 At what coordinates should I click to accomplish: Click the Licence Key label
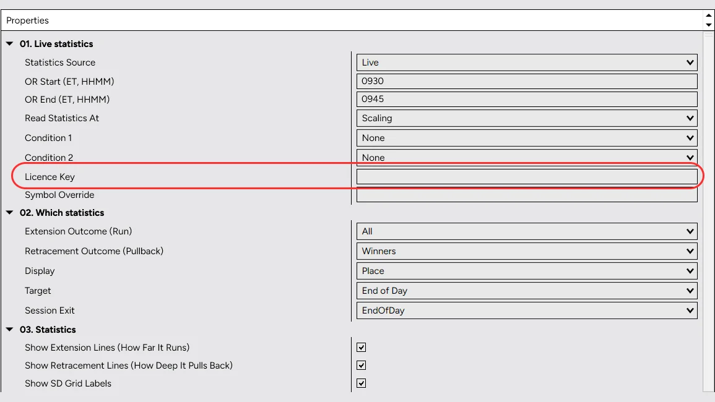(50, 177)
